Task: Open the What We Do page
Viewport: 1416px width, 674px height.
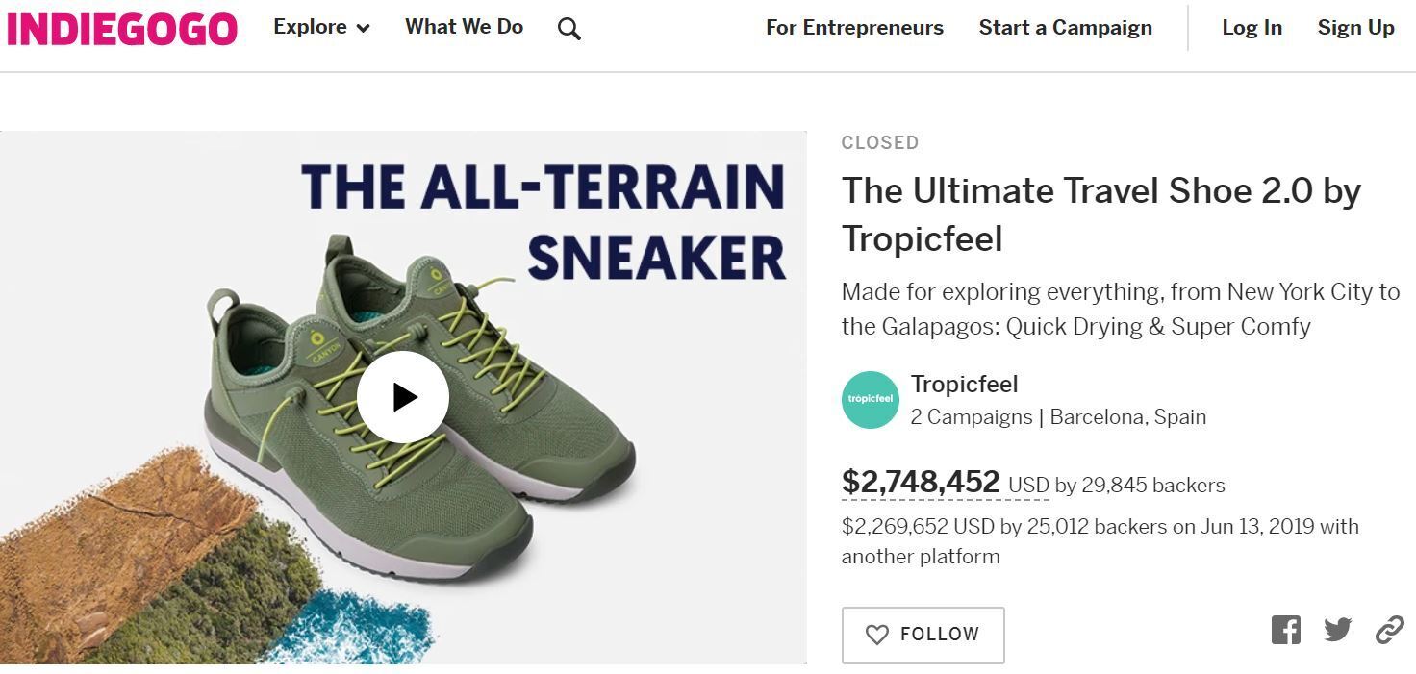Action: (464, 28)
